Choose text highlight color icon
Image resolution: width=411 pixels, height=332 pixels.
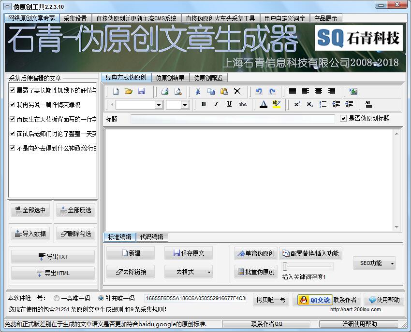click(x=277, y=104)
